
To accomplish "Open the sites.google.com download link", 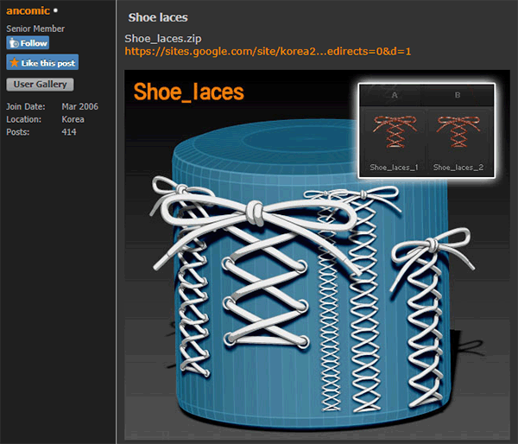I will [x=268, y=52].
